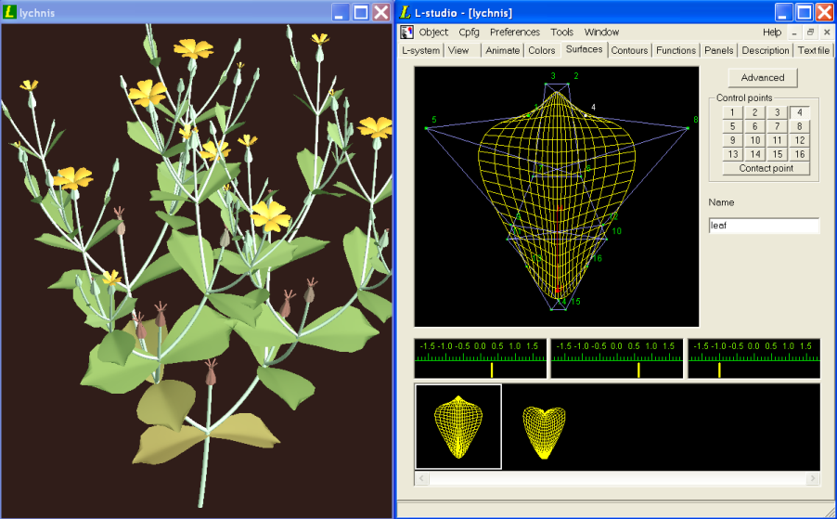Minimize the inner lychnis document window
Viewport: 837px width, 519px height.
tap(794, 32)
